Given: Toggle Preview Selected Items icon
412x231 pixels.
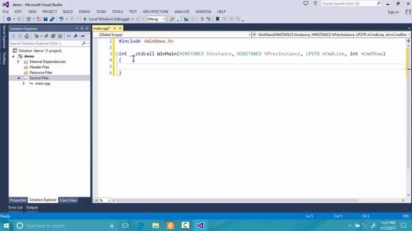Looking at the screenshot, I should 82,36.
